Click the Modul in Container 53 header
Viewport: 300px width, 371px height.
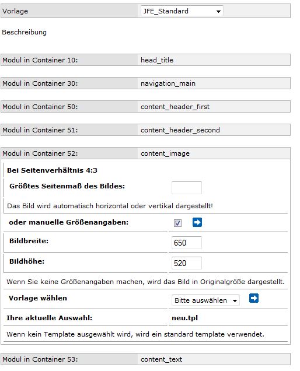point(145,359)
